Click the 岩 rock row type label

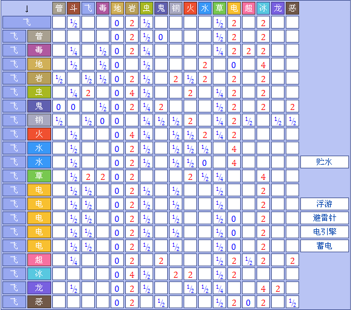[39, 78]
